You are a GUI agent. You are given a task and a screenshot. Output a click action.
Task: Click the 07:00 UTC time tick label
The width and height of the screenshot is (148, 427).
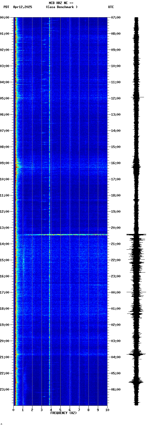pos(116,18)
